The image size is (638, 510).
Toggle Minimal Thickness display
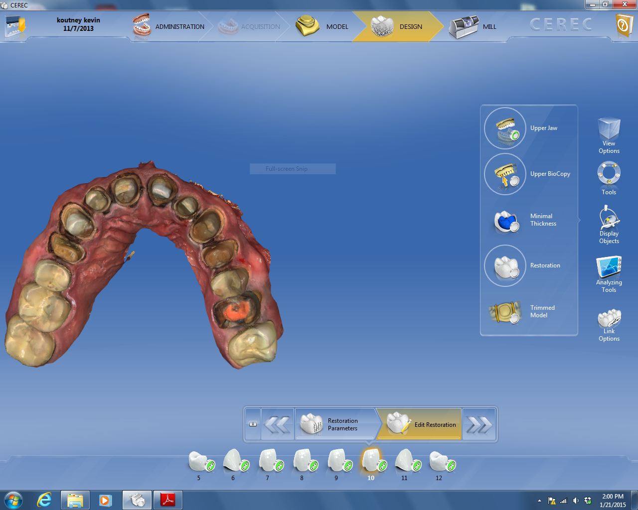pos(505,220)
